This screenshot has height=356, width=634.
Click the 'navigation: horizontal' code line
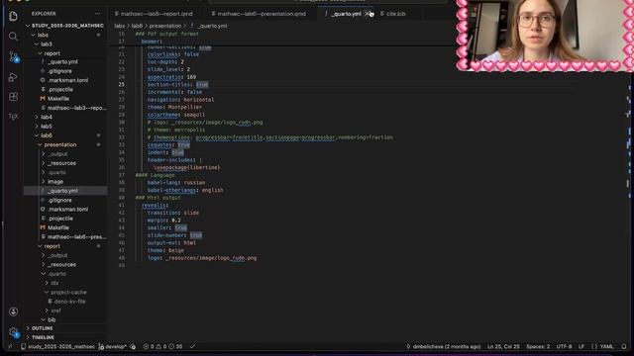[x=180, y=100]
